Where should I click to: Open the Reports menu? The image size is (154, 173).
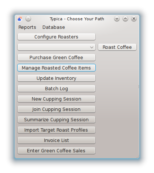click(27, 27)
